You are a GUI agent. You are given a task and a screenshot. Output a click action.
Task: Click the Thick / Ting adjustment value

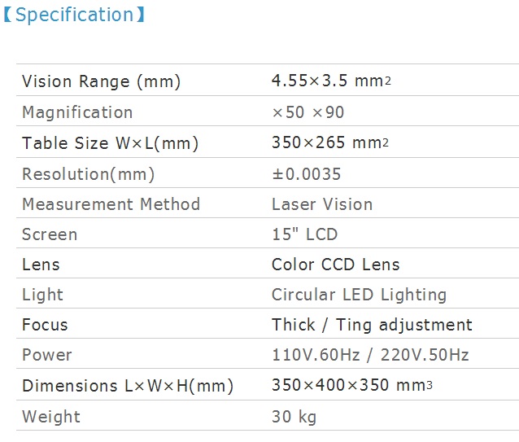point(372,325)
